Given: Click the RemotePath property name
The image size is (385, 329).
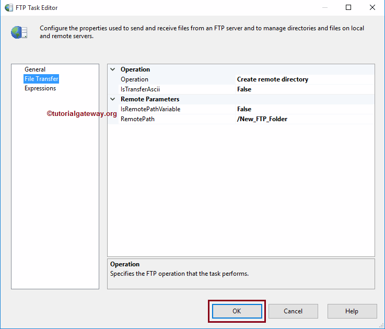Looking at the screenshot, I should coord(137,119).
